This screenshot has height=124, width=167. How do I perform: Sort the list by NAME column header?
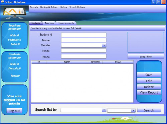(x=67, y=62)
